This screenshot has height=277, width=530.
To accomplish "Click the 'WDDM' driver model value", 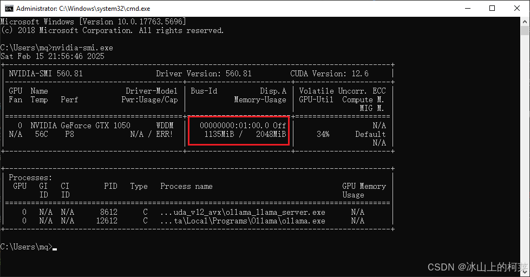I will pos(165,126).
